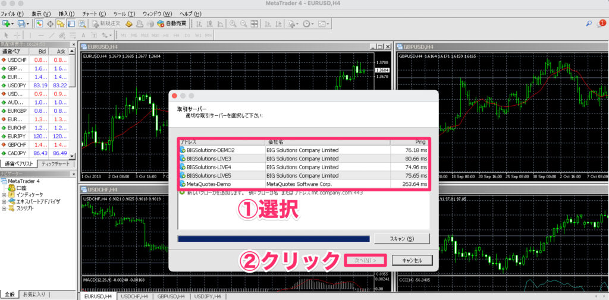
Task: Select BIGSolutions-LIVE3 server row
Action: (x=304, y=159)
